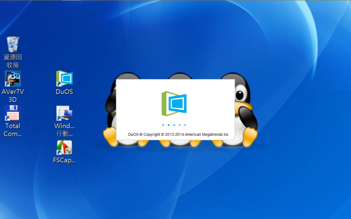Click the FSCap... label text
This screenshot has height=219, width=351.
(64, 161)
